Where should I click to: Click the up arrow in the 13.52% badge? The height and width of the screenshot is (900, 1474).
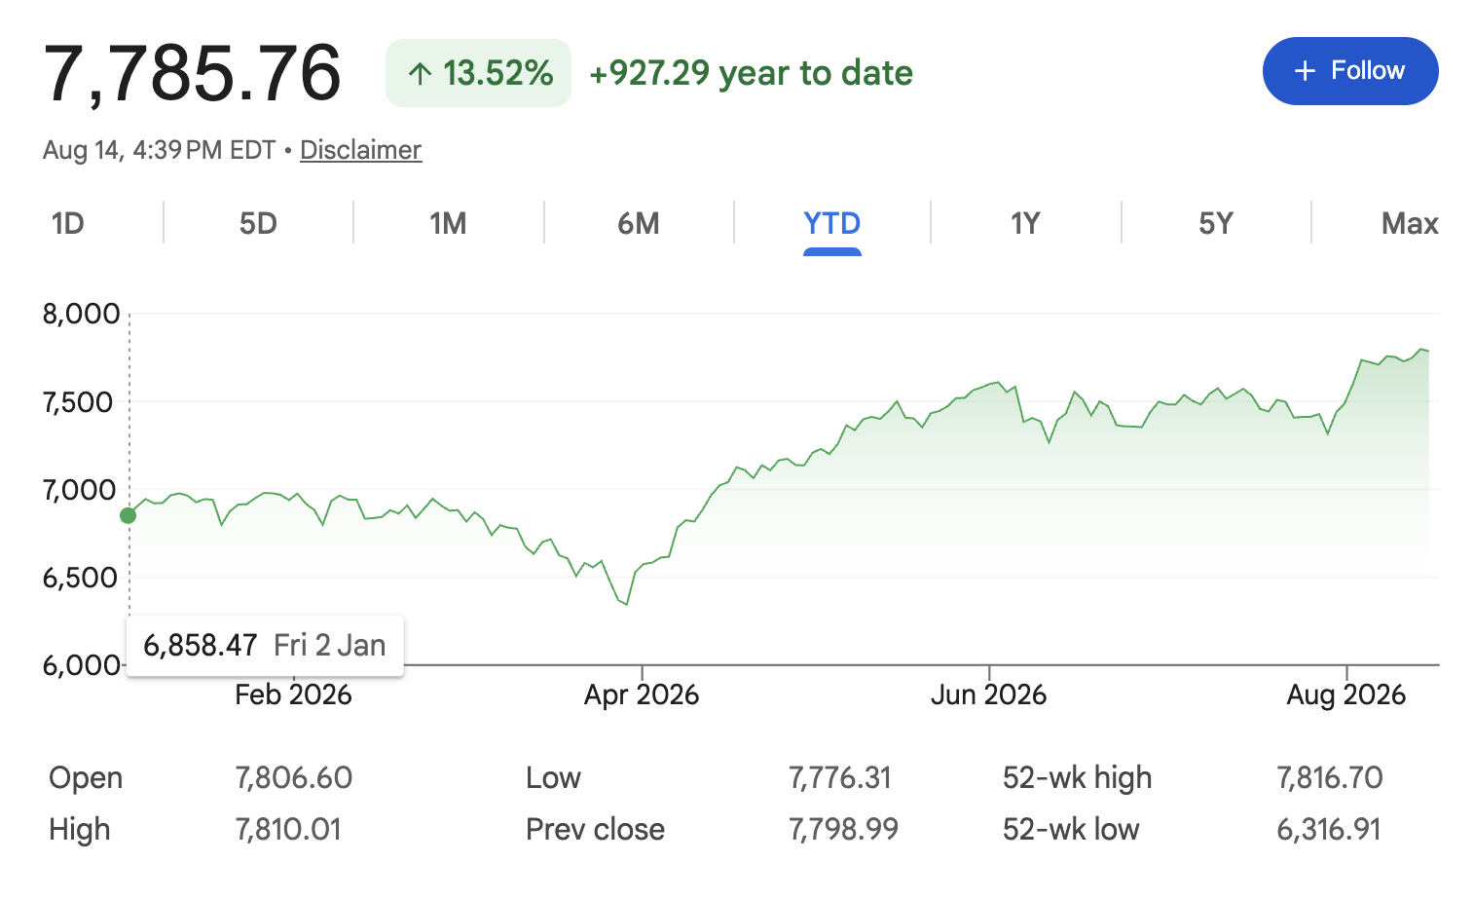pos(420,73)
